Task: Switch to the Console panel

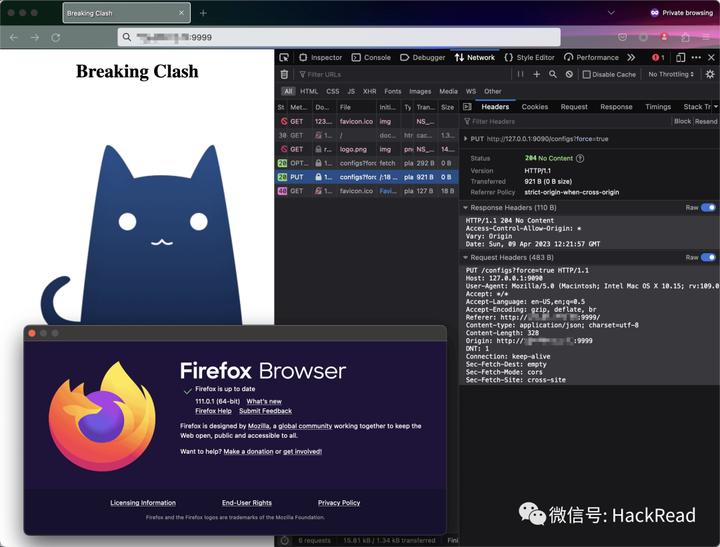Action: click(371, 57)
